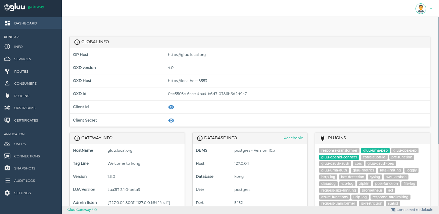439x214 pixels.
Task: Click the statsd plugin tag
Action: pyautogui.click(x=393, y=203)
